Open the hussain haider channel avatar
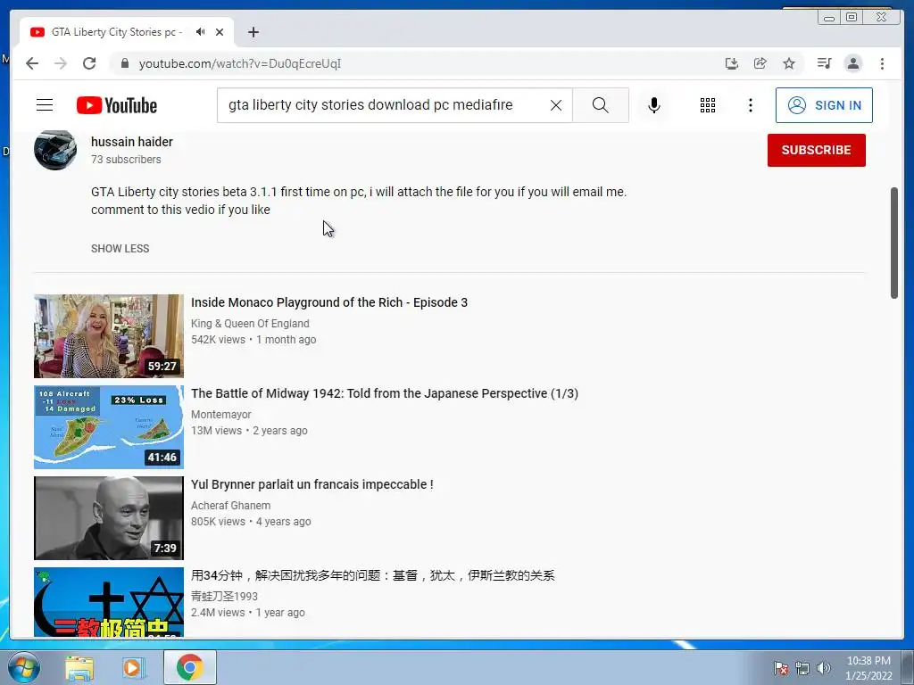 click(55, 149)
